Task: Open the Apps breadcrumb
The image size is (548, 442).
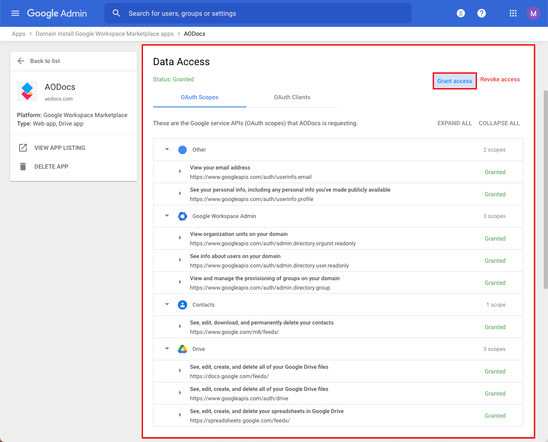Action: tap(19, 34)
